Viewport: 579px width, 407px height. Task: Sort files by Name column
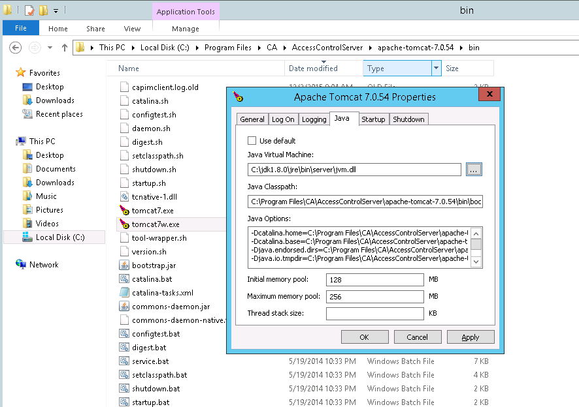point(195,68)
